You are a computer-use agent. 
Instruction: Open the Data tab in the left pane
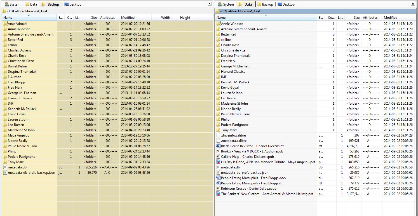(31, 4)
